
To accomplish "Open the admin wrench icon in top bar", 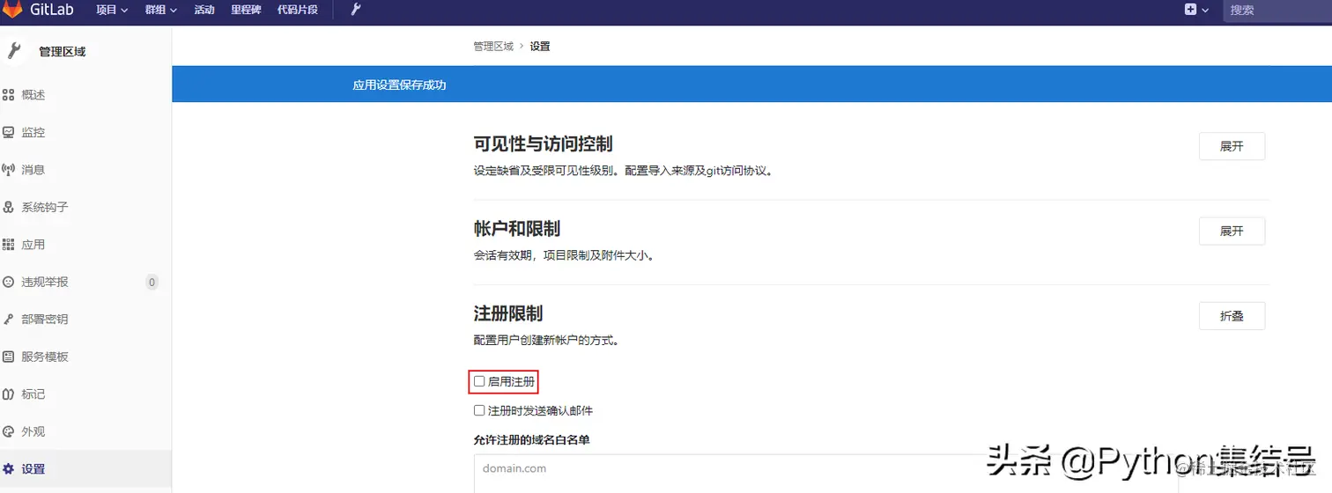I will 356,10.
